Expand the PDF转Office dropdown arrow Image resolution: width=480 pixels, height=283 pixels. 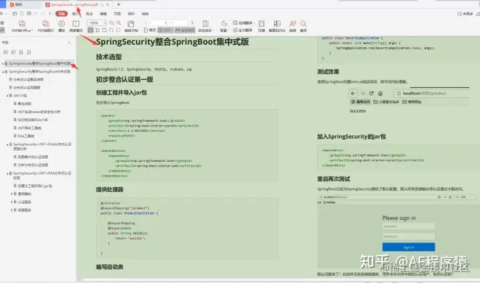[32, 30]
